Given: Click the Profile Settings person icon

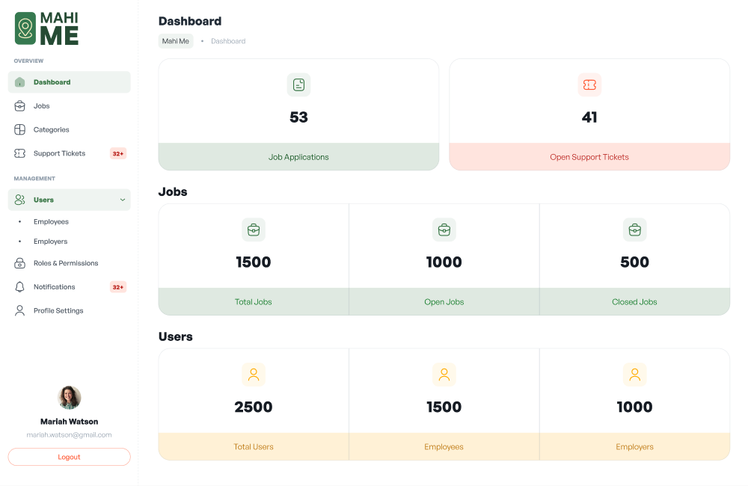Looking at the screenshot, I should coord(19,311).
